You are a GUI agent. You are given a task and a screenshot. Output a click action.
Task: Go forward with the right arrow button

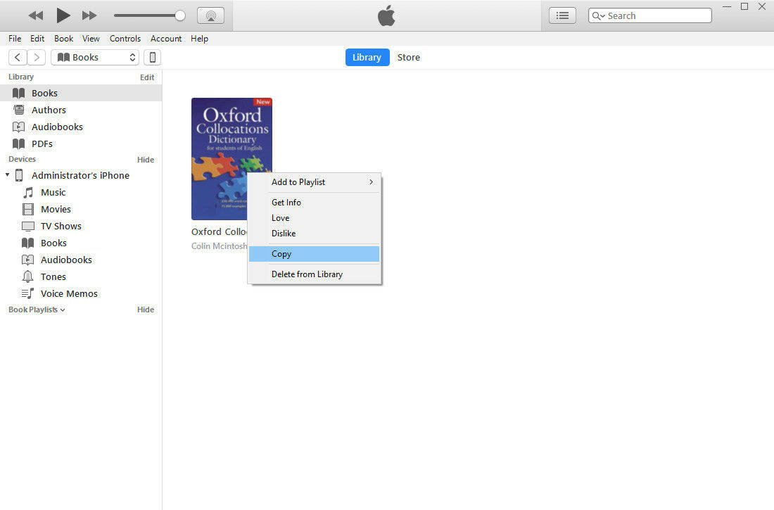tap(37, 57)
